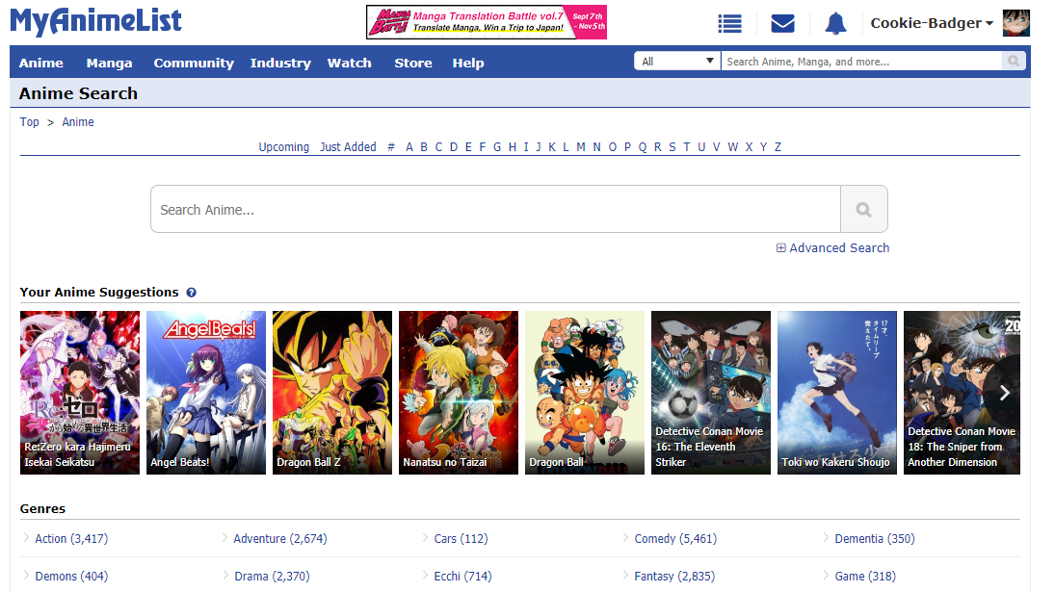1055x592 pixels.
Task: Click the MyAnimeList logo
Action: point(95,21)
